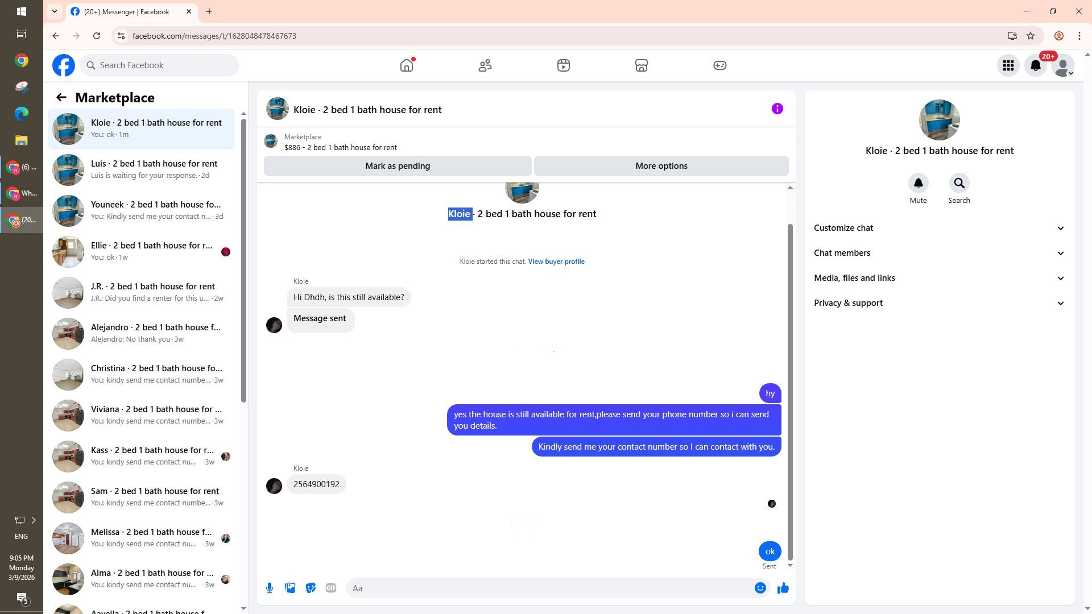The height and width of the screenshot is (614, 1092).
Task: Open the notifications bell
Action: pyautogui.click(x=1036, y=65)
